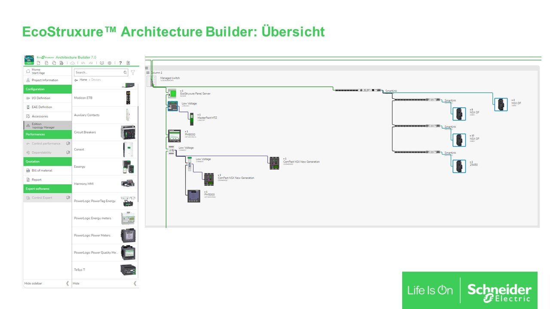This screenshot has width=550, height=309.
Task: Click the device Search field
Action: pos(98,73)
